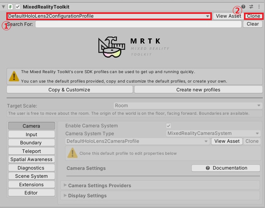Open the component help reference icon

[x=243, y=7]
